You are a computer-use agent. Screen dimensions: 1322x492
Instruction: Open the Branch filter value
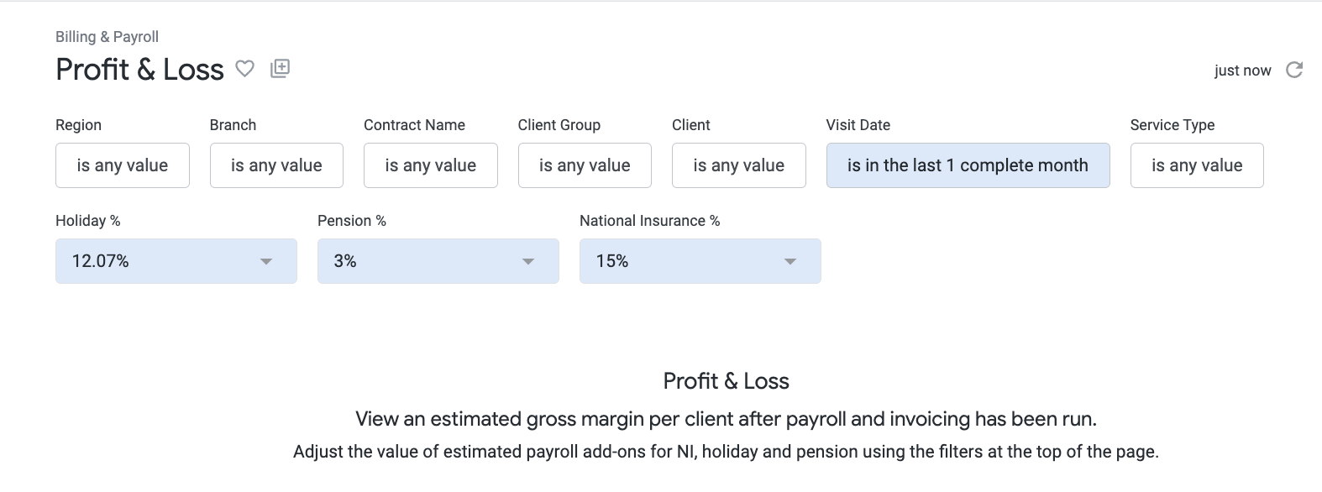[276, 165]
